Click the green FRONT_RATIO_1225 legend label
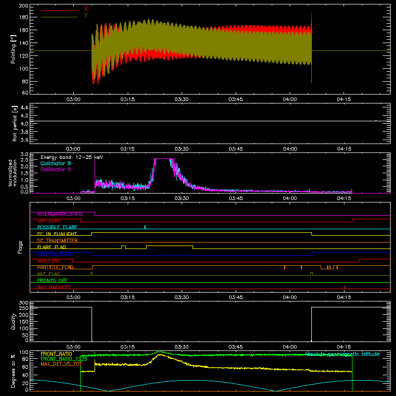The image size is (396, 396). click(64, 359)
